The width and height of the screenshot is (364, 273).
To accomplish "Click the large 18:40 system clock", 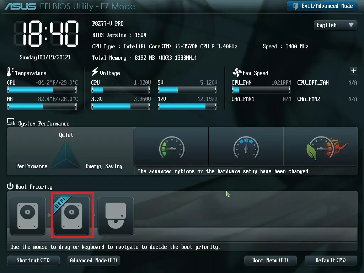I will 45,34.
